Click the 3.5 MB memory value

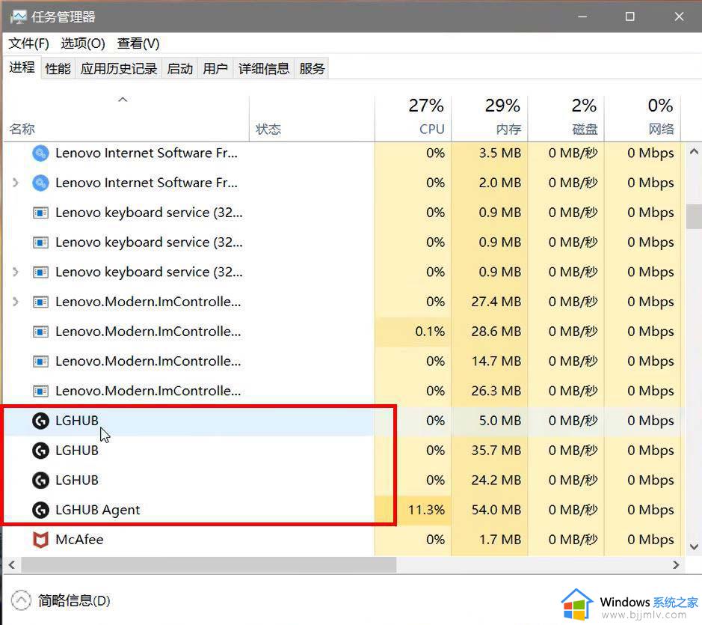point(500,153)
